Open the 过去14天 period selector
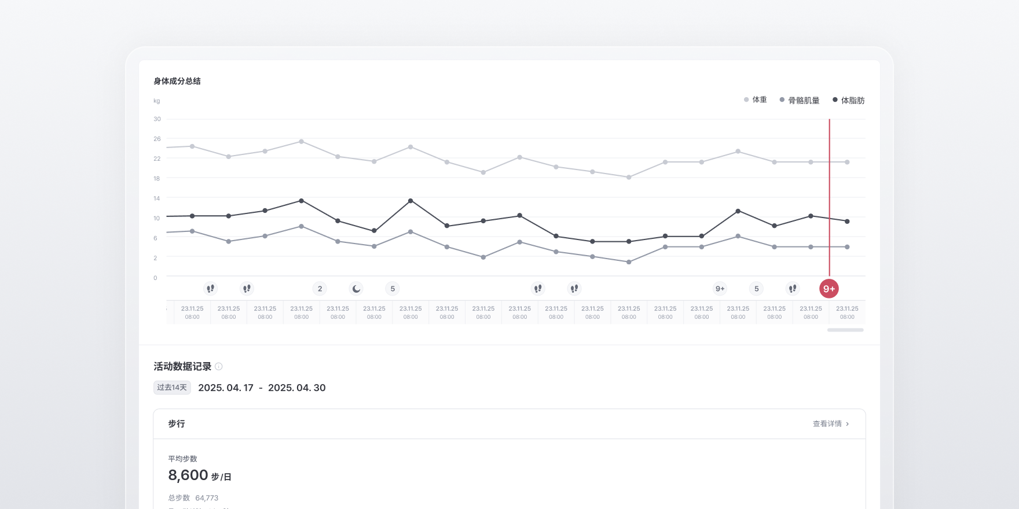The height and width of the screenshot is (509, 1019). pos(172,388)
